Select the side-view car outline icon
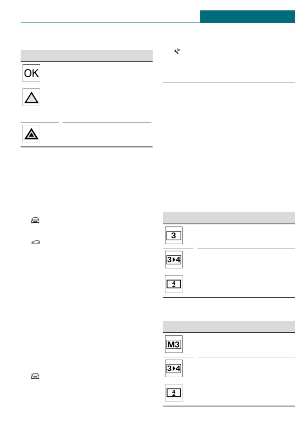The width and height of the screenshot is (305, 433). pos(35,241)
